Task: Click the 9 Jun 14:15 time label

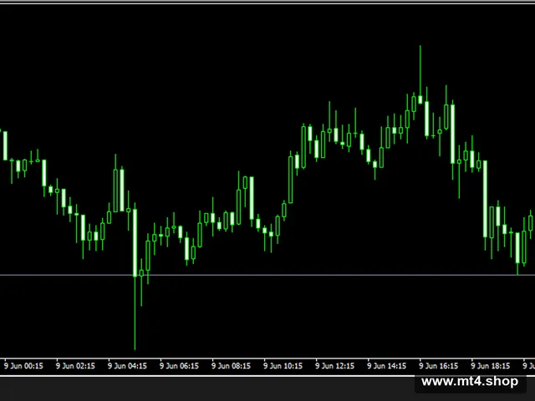Action: point(386,366)
